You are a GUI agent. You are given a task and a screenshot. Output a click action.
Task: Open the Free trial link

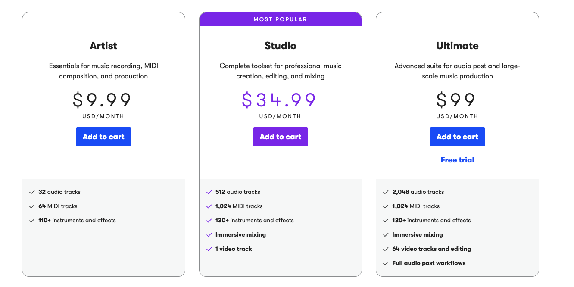[457, 160]
